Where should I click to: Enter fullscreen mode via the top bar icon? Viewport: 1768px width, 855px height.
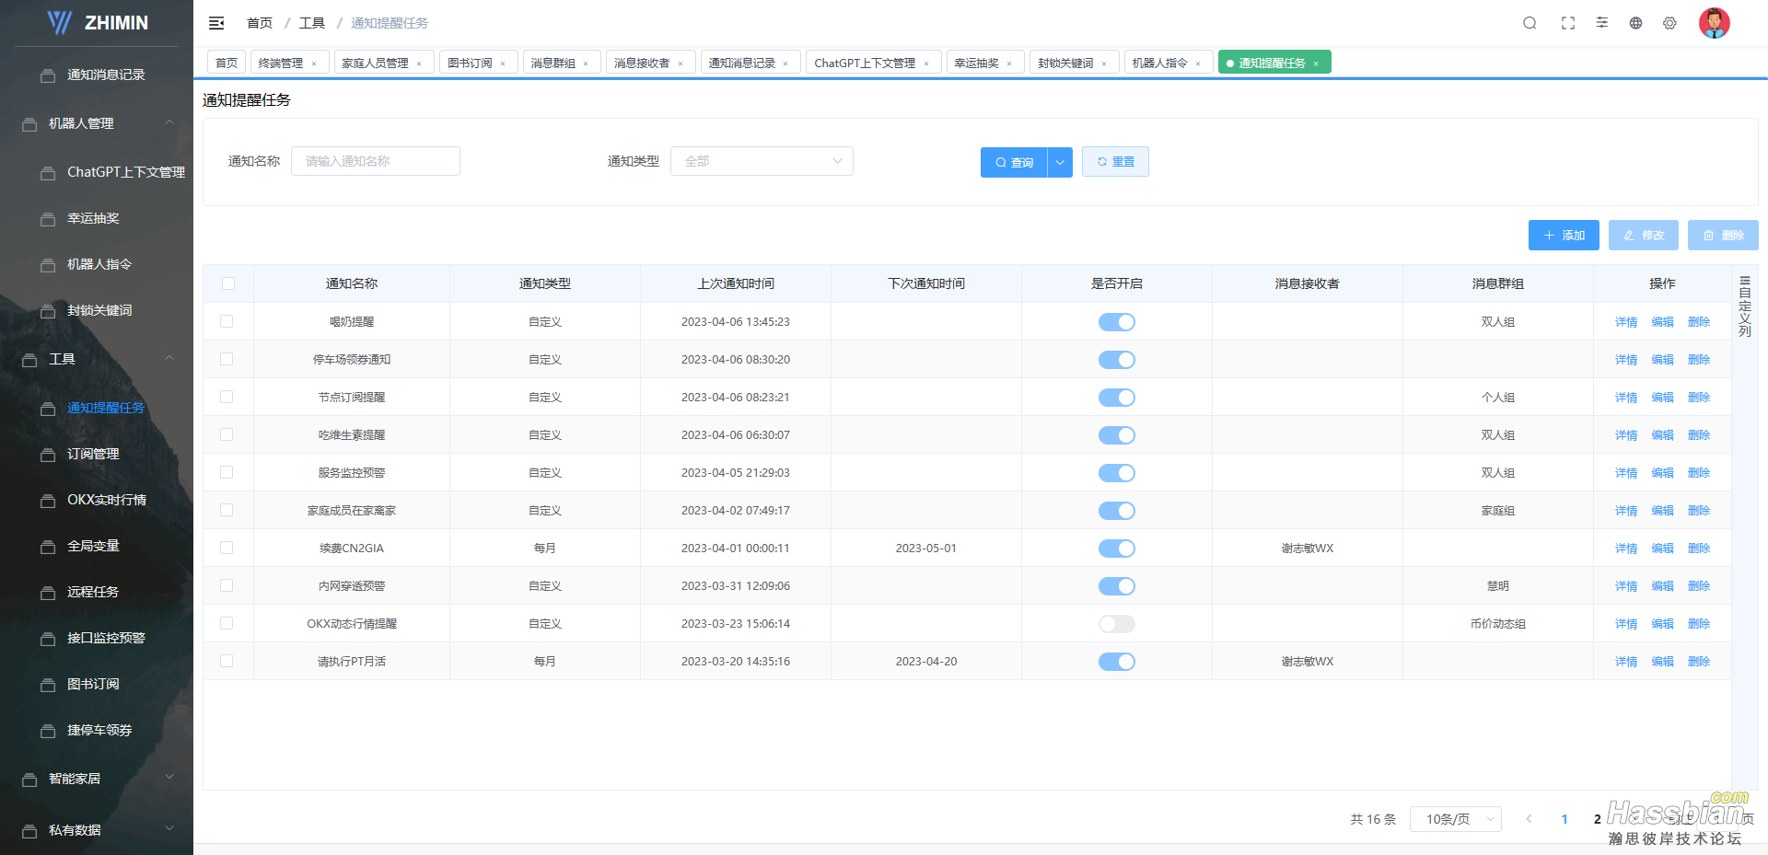click(1568, 23)
